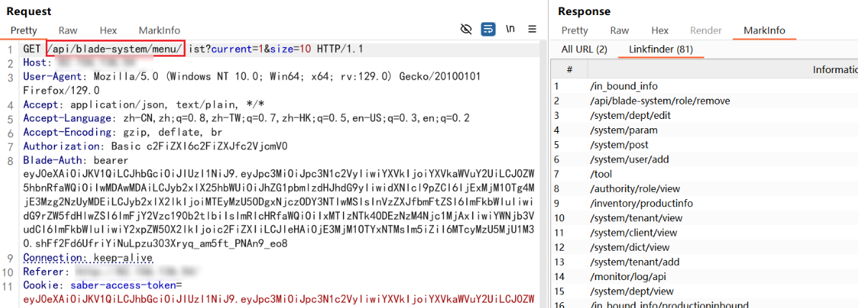The height and width of the screenshot is (308, 858).
Task: Open the hamburger options menu in Request
Action: (x=532, y=29)
